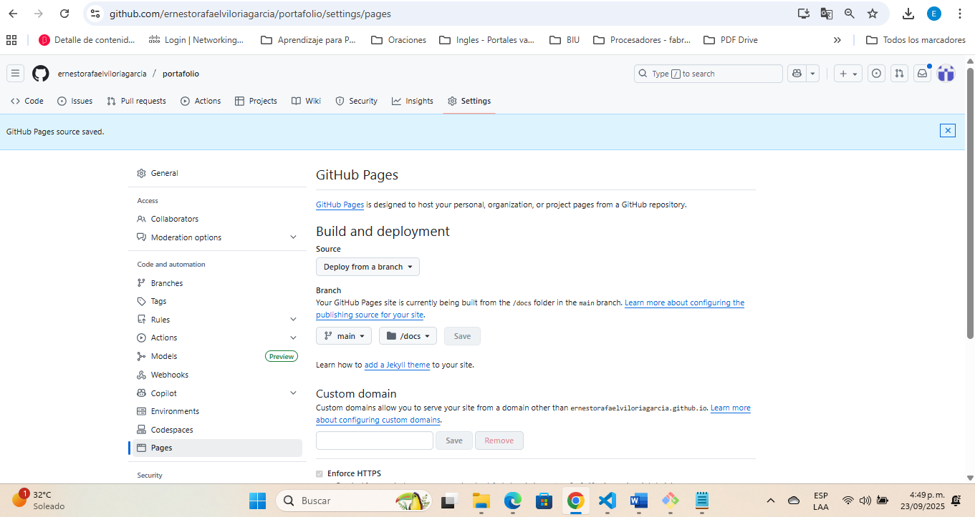Open the hamburger navigation menu

(x=16, y=74)
